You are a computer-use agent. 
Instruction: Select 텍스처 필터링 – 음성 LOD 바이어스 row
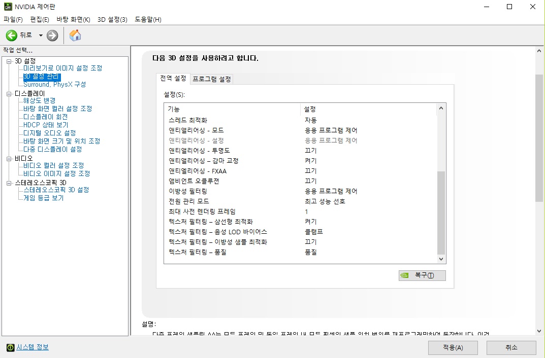pos(300,232)
